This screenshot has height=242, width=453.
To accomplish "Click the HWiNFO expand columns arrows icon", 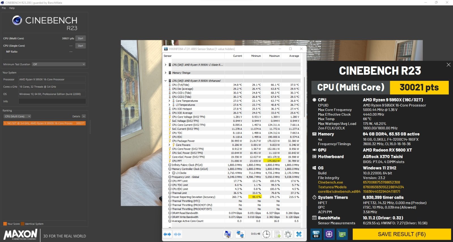I will click(x=168, y=234).
